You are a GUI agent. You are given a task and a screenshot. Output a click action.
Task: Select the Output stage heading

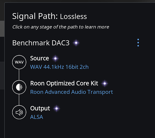(40, 108)
